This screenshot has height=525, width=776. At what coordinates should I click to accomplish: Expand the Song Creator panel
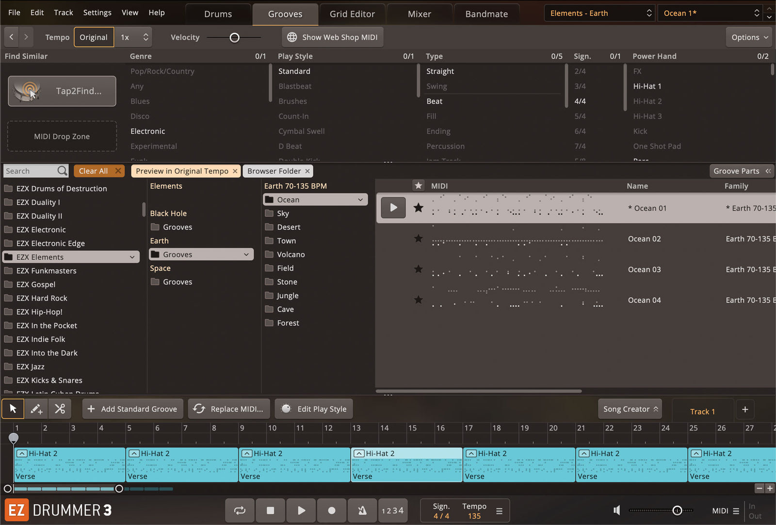click(x=630, y=409)
